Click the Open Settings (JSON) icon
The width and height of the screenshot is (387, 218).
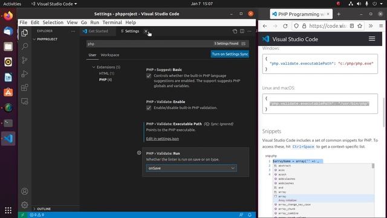(x=235, y=31)
